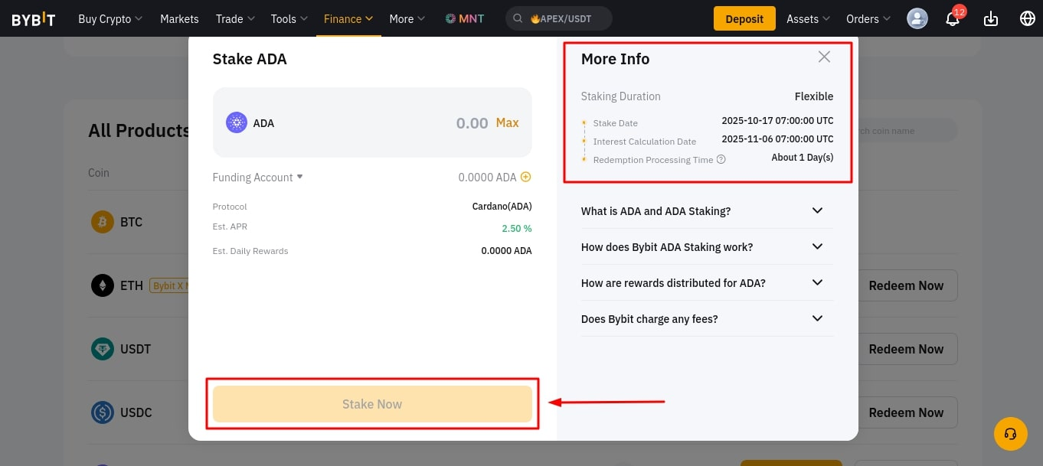
Task: Click the Deposit button
Action: 744,19
